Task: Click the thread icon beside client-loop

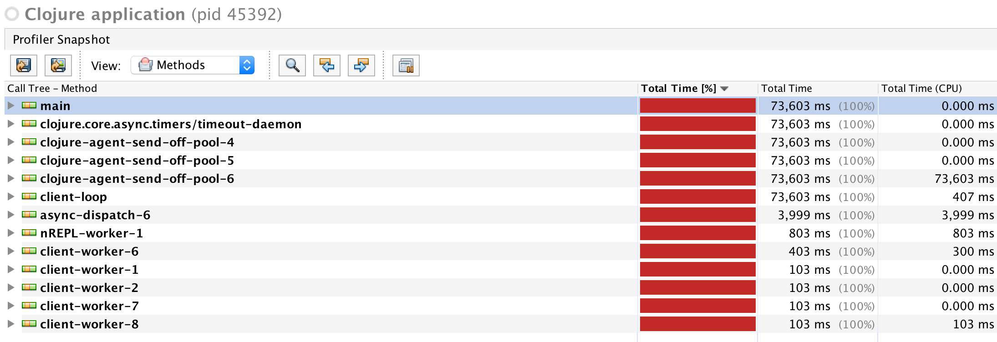Action: 29,196
